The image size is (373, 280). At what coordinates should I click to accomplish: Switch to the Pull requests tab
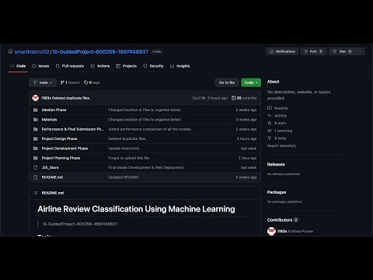click(x=70, y=66)
